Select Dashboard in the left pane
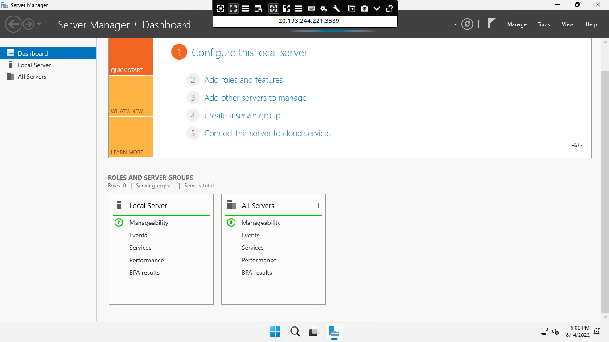 48,53
